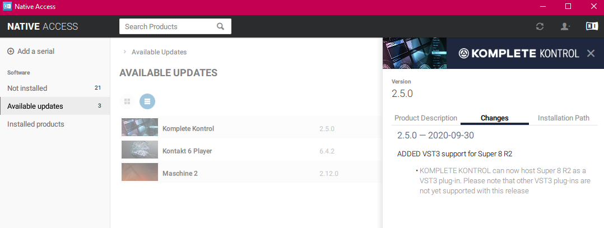Go to Installed products list
604x228 pixels.
[36, 124]
